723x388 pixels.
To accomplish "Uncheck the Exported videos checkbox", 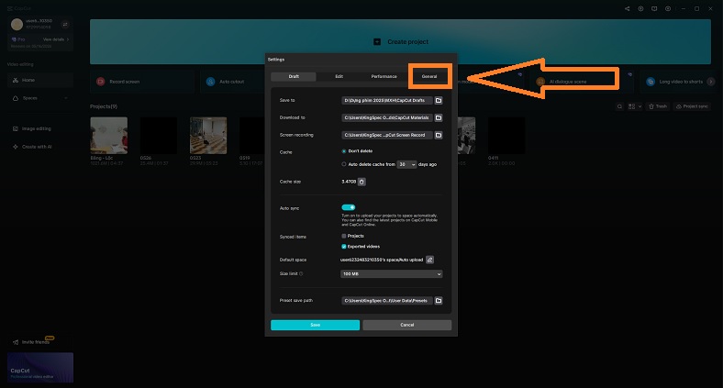I will pyautogui.click(x=344, y=247).
